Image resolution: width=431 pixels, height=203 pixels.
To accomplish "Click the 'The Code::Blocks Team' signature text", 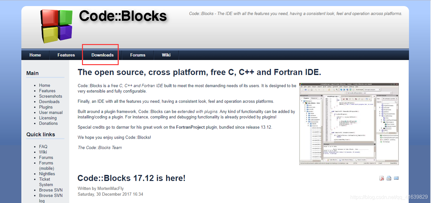I will point(100,147).
